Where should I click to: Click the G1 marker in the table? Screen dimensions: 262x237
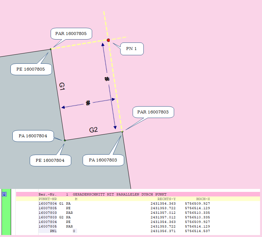(x=61, y=204)
